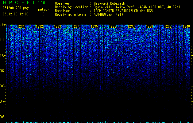Click the 1233 time marker
Image resolution: width=193 pixels, height=123 pixels.
point(58,26)
